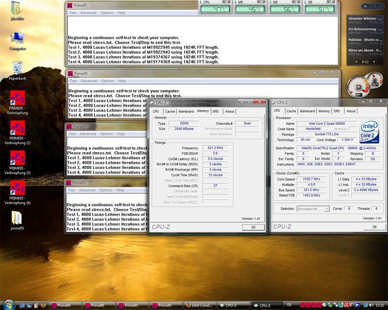
Task: Show earlier headlines with the feed up arrow
Action: pyautogui.click(x=356, y=62)
